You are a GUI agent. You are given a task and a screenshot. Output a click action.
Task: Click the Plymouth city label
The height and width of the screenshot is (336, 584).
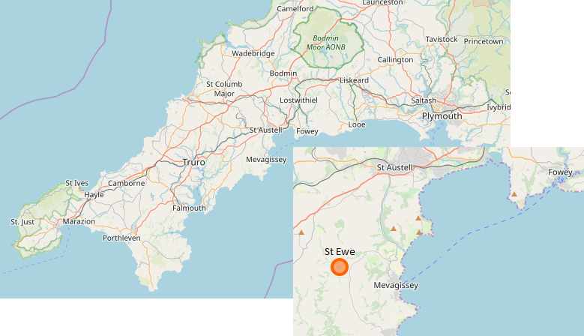pyautogui.click(x=442, y=116)
